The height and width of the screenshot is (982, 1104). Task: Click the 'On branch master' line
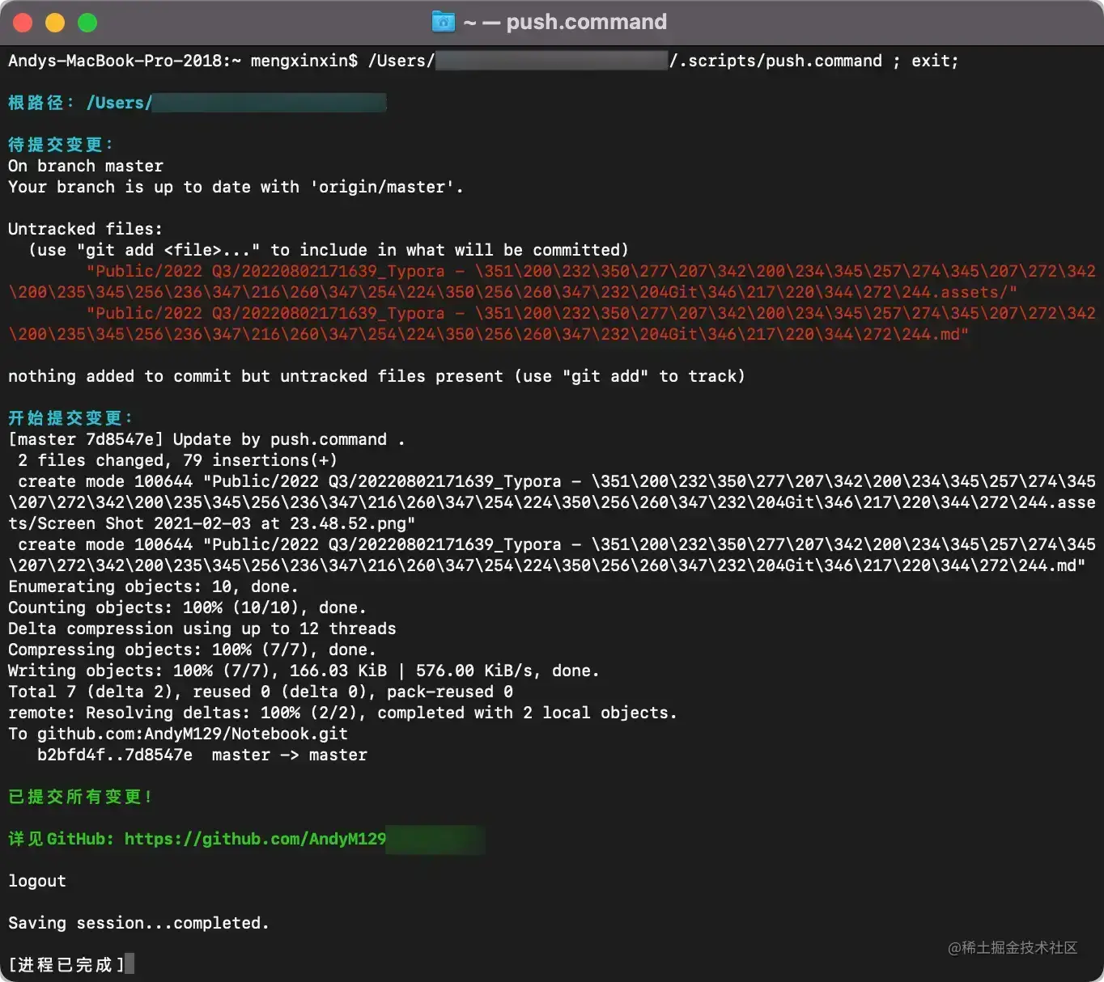[x=86, y=166]
